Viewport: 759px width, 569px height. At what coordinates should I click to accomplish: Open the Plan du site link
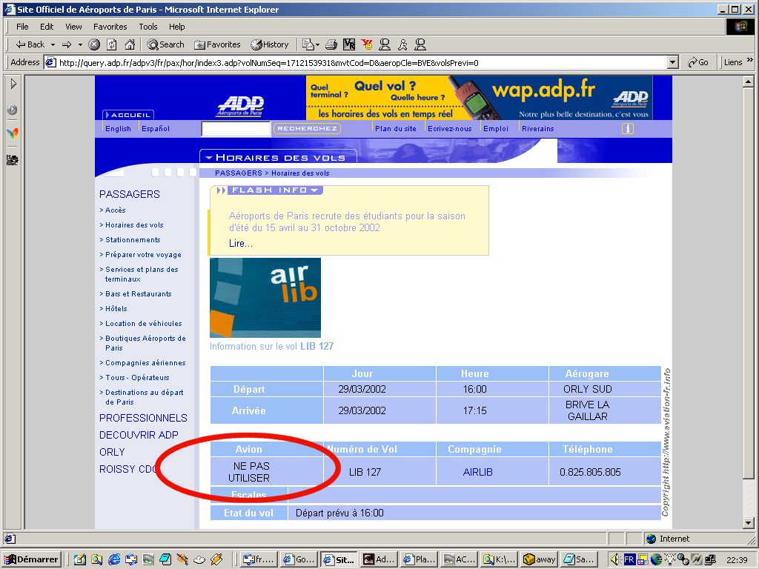click(396, 129)
